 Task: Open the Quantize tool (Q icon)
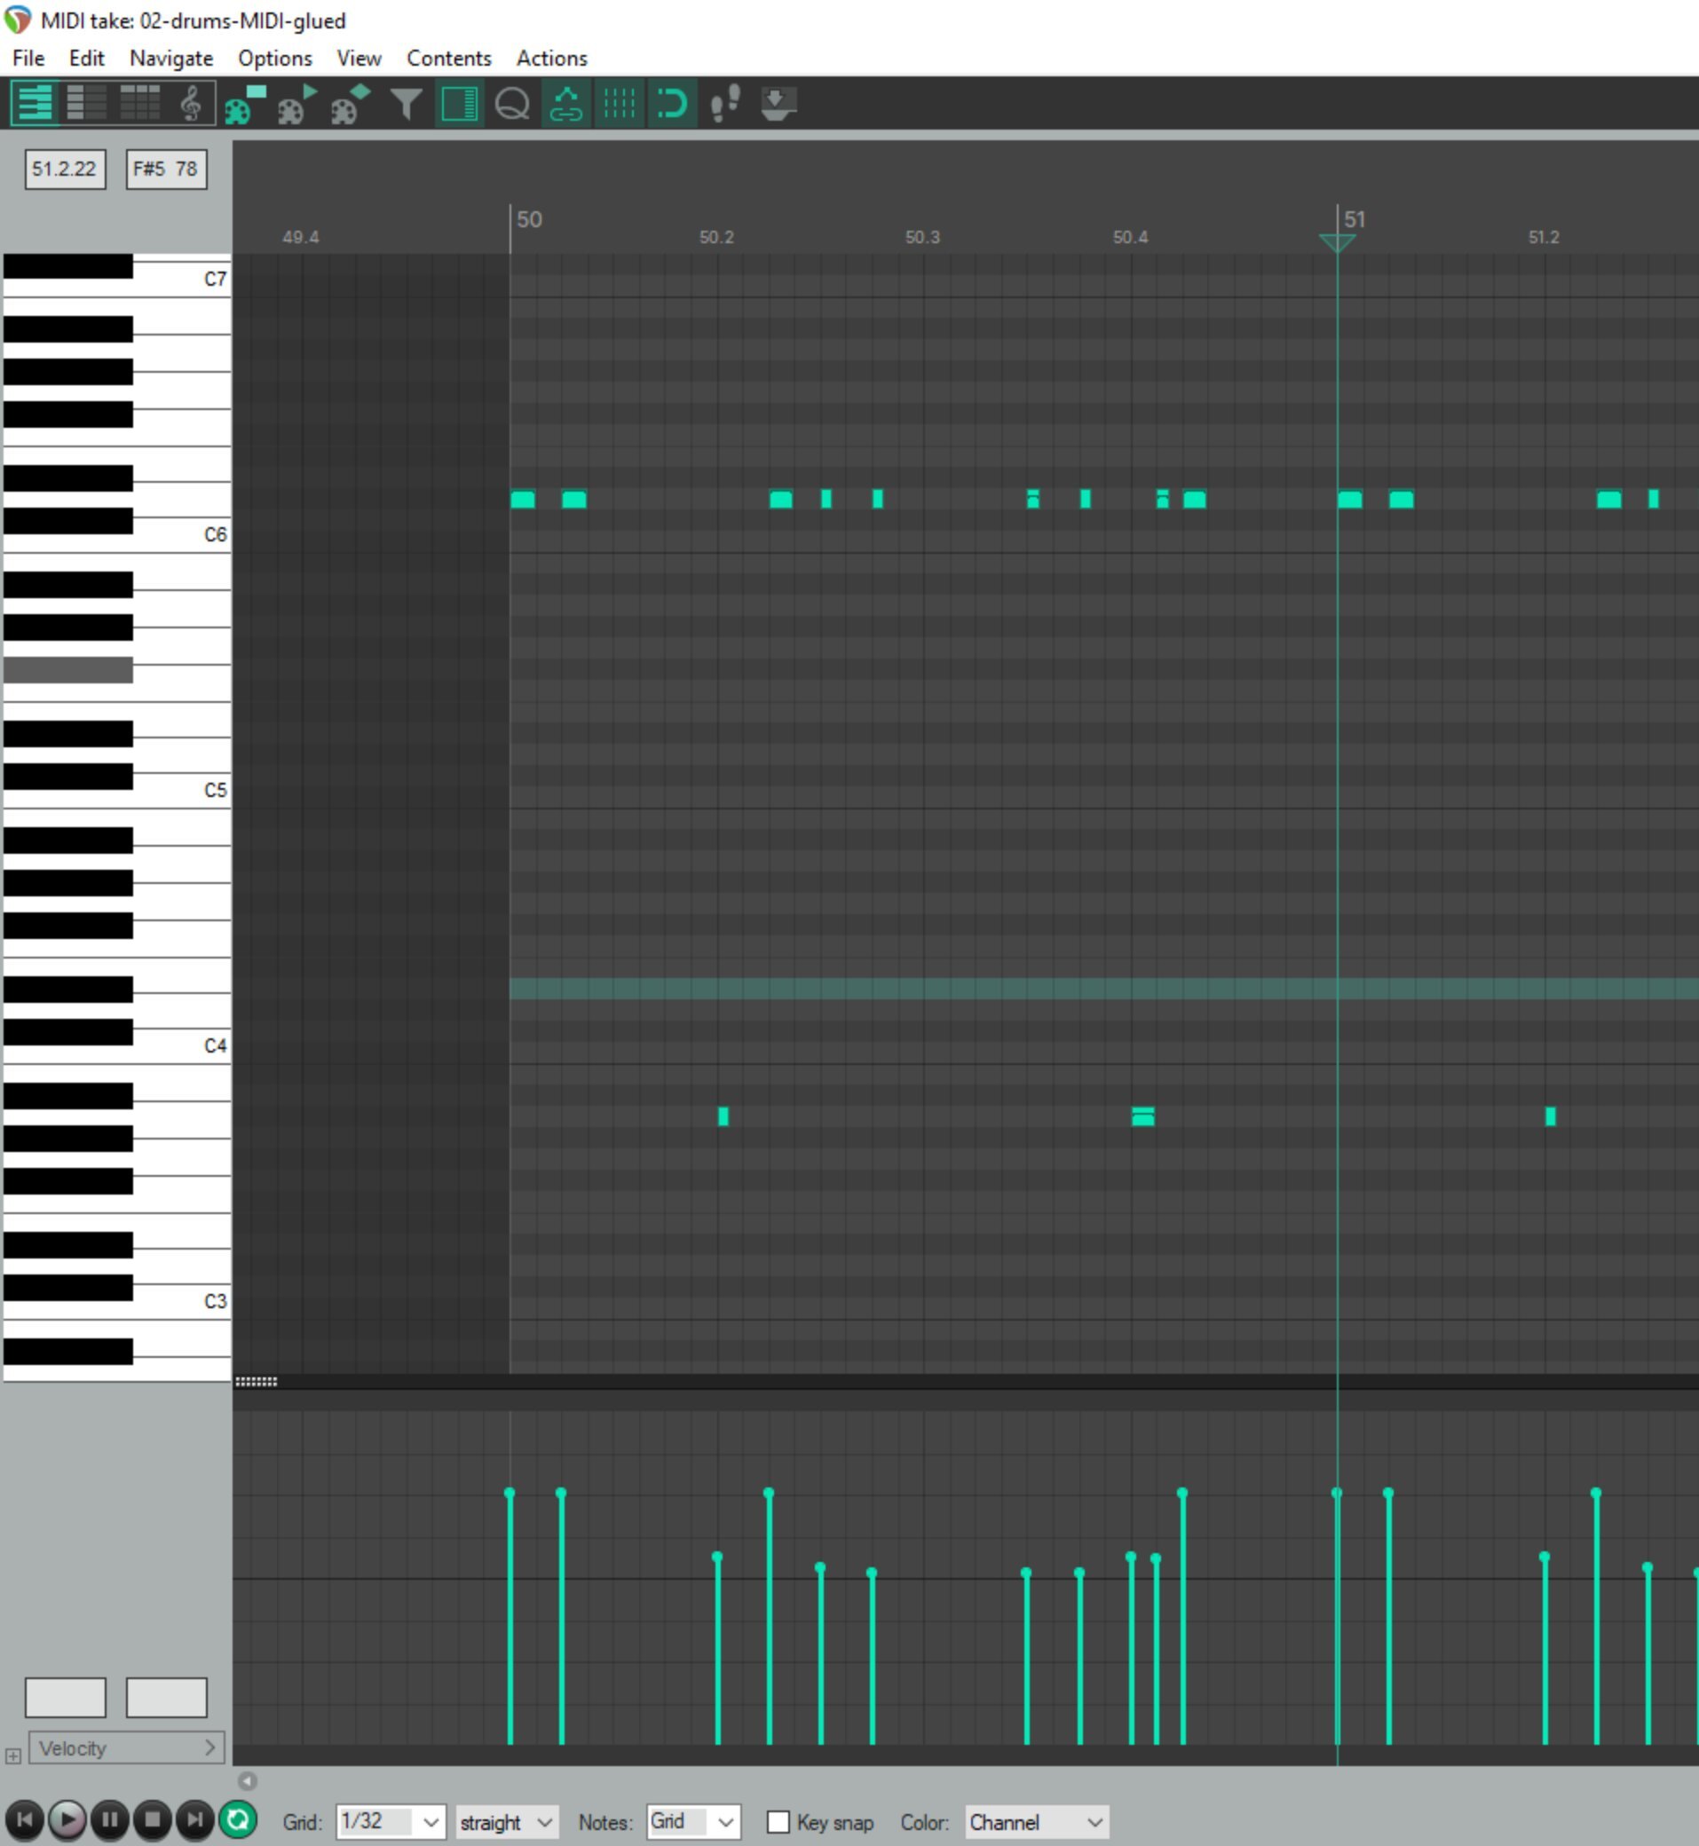[x=512, y=103]
